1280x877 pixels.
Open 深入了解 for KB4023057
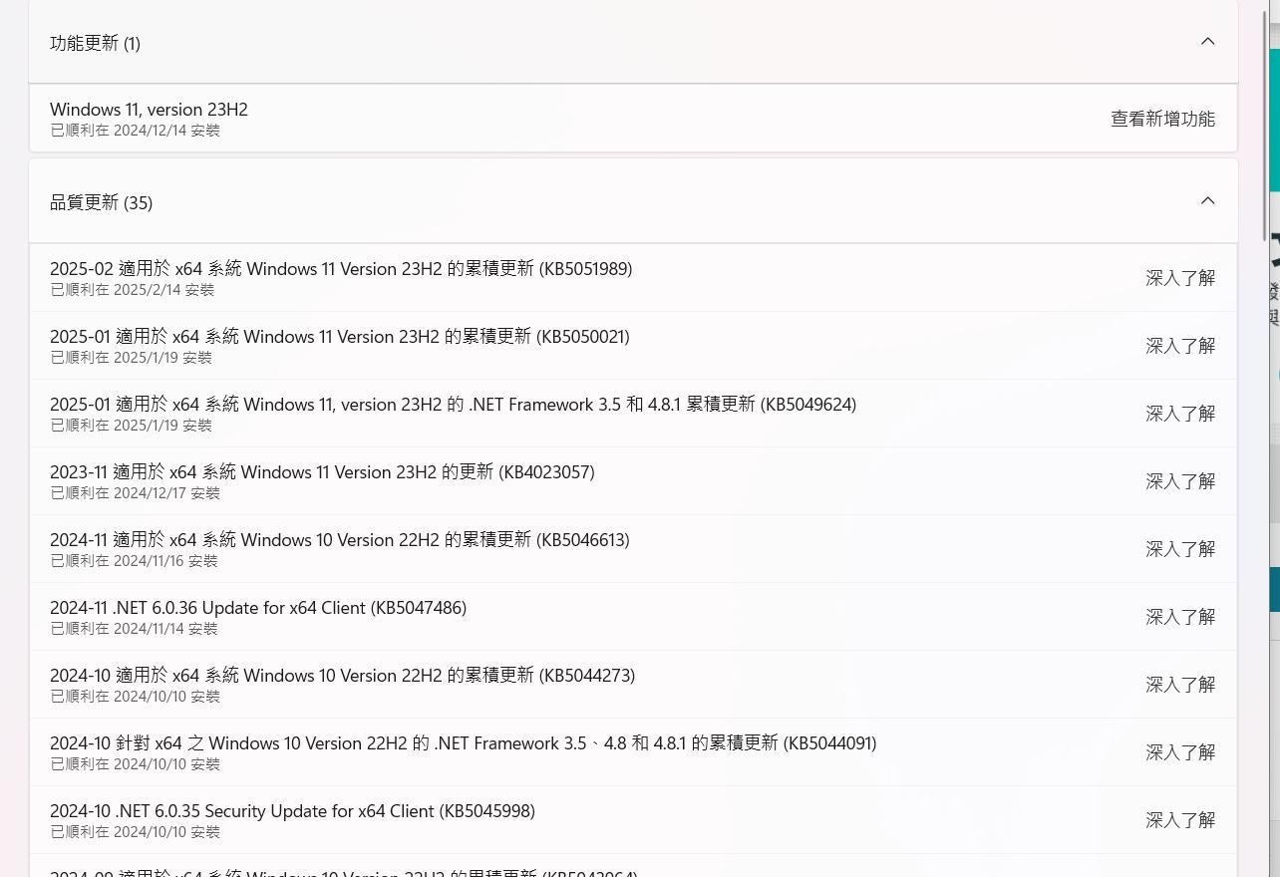(1180, 481)
